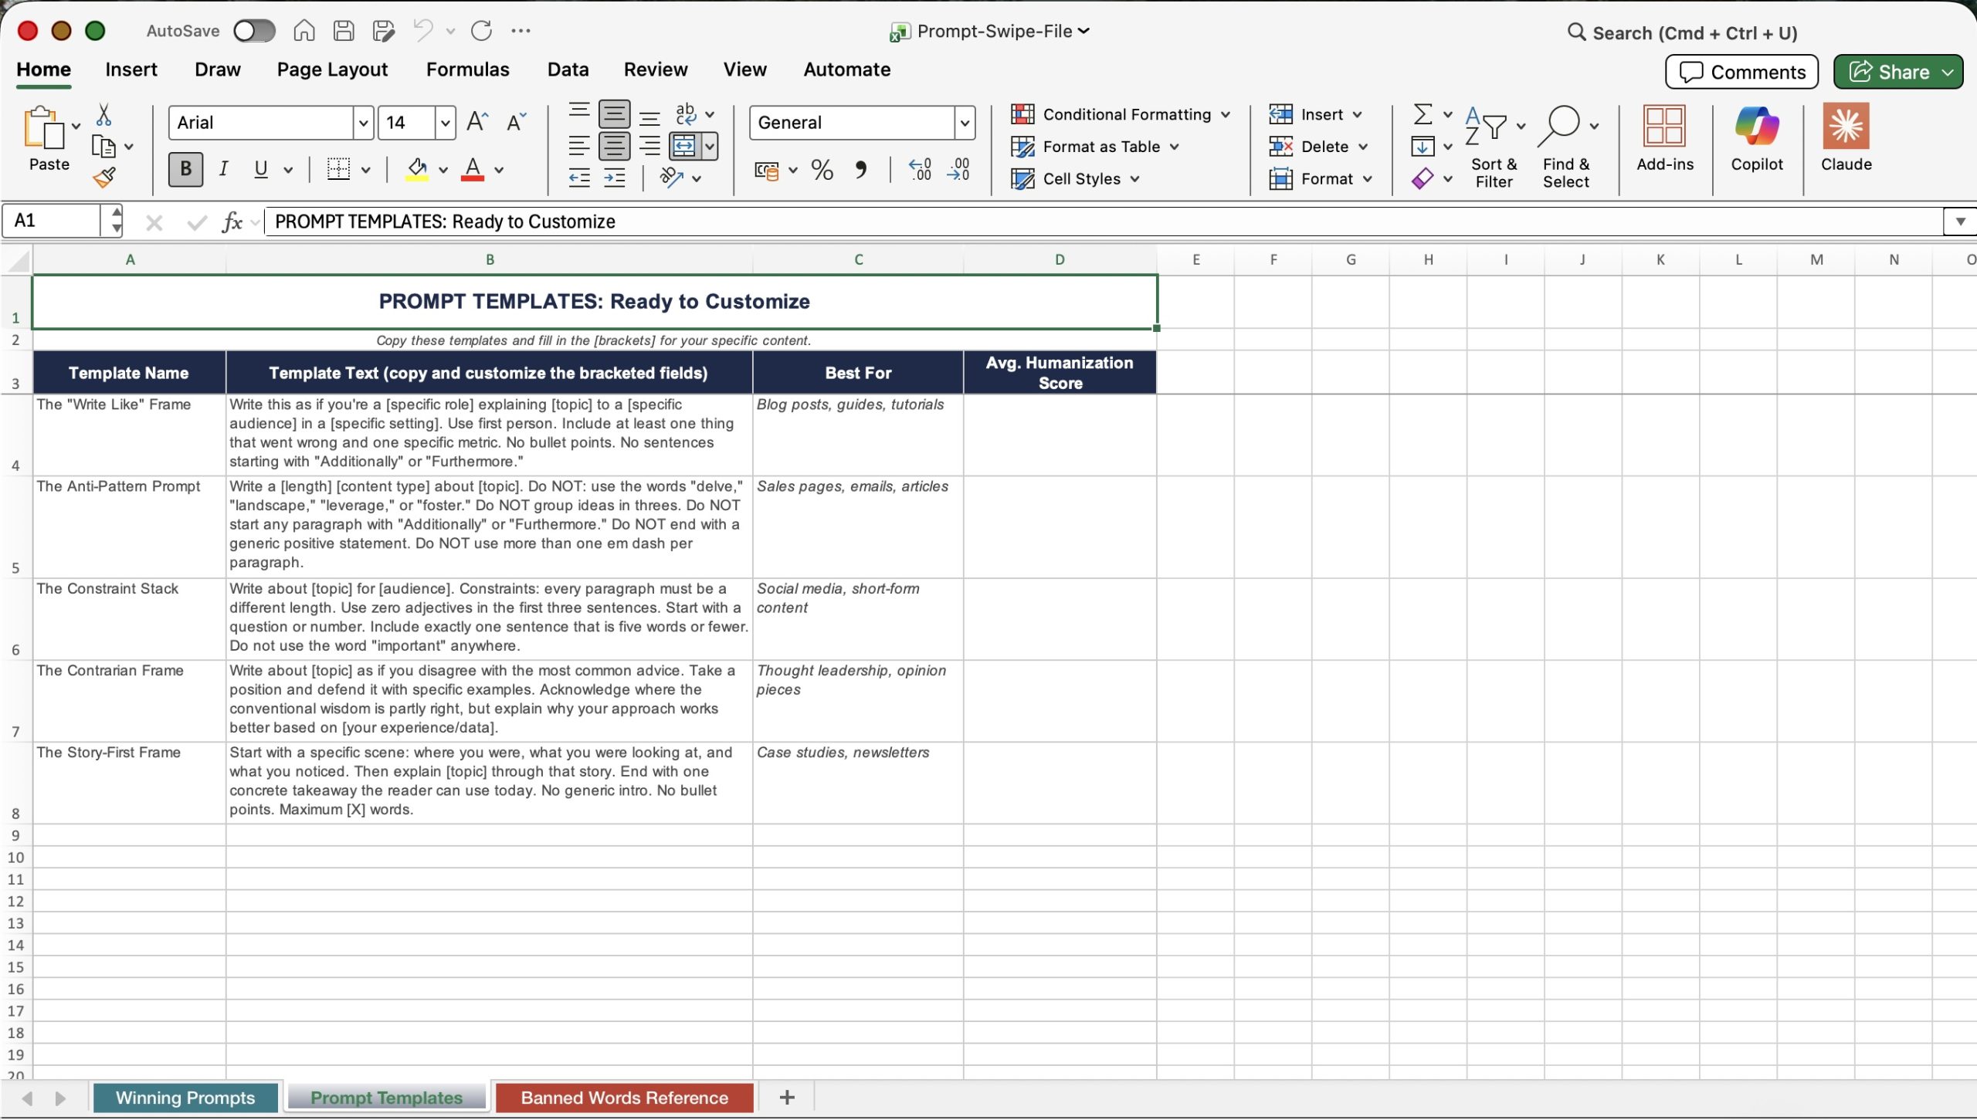Toggle Bold formatting button
This screenshot has width=1977, height=1120.
tap(185, 169)
